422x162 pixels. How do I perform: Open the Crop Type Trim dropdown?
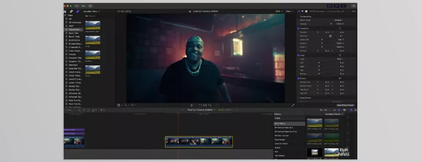(x=340, y=59)
